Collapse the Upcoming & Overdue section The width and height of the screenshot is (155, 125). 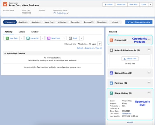pos(5,53)
